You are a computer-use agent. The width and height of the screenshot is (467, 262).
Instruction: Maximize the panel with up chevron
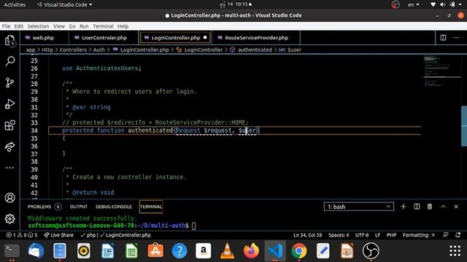pyautogui.click(x=443, y=207)
